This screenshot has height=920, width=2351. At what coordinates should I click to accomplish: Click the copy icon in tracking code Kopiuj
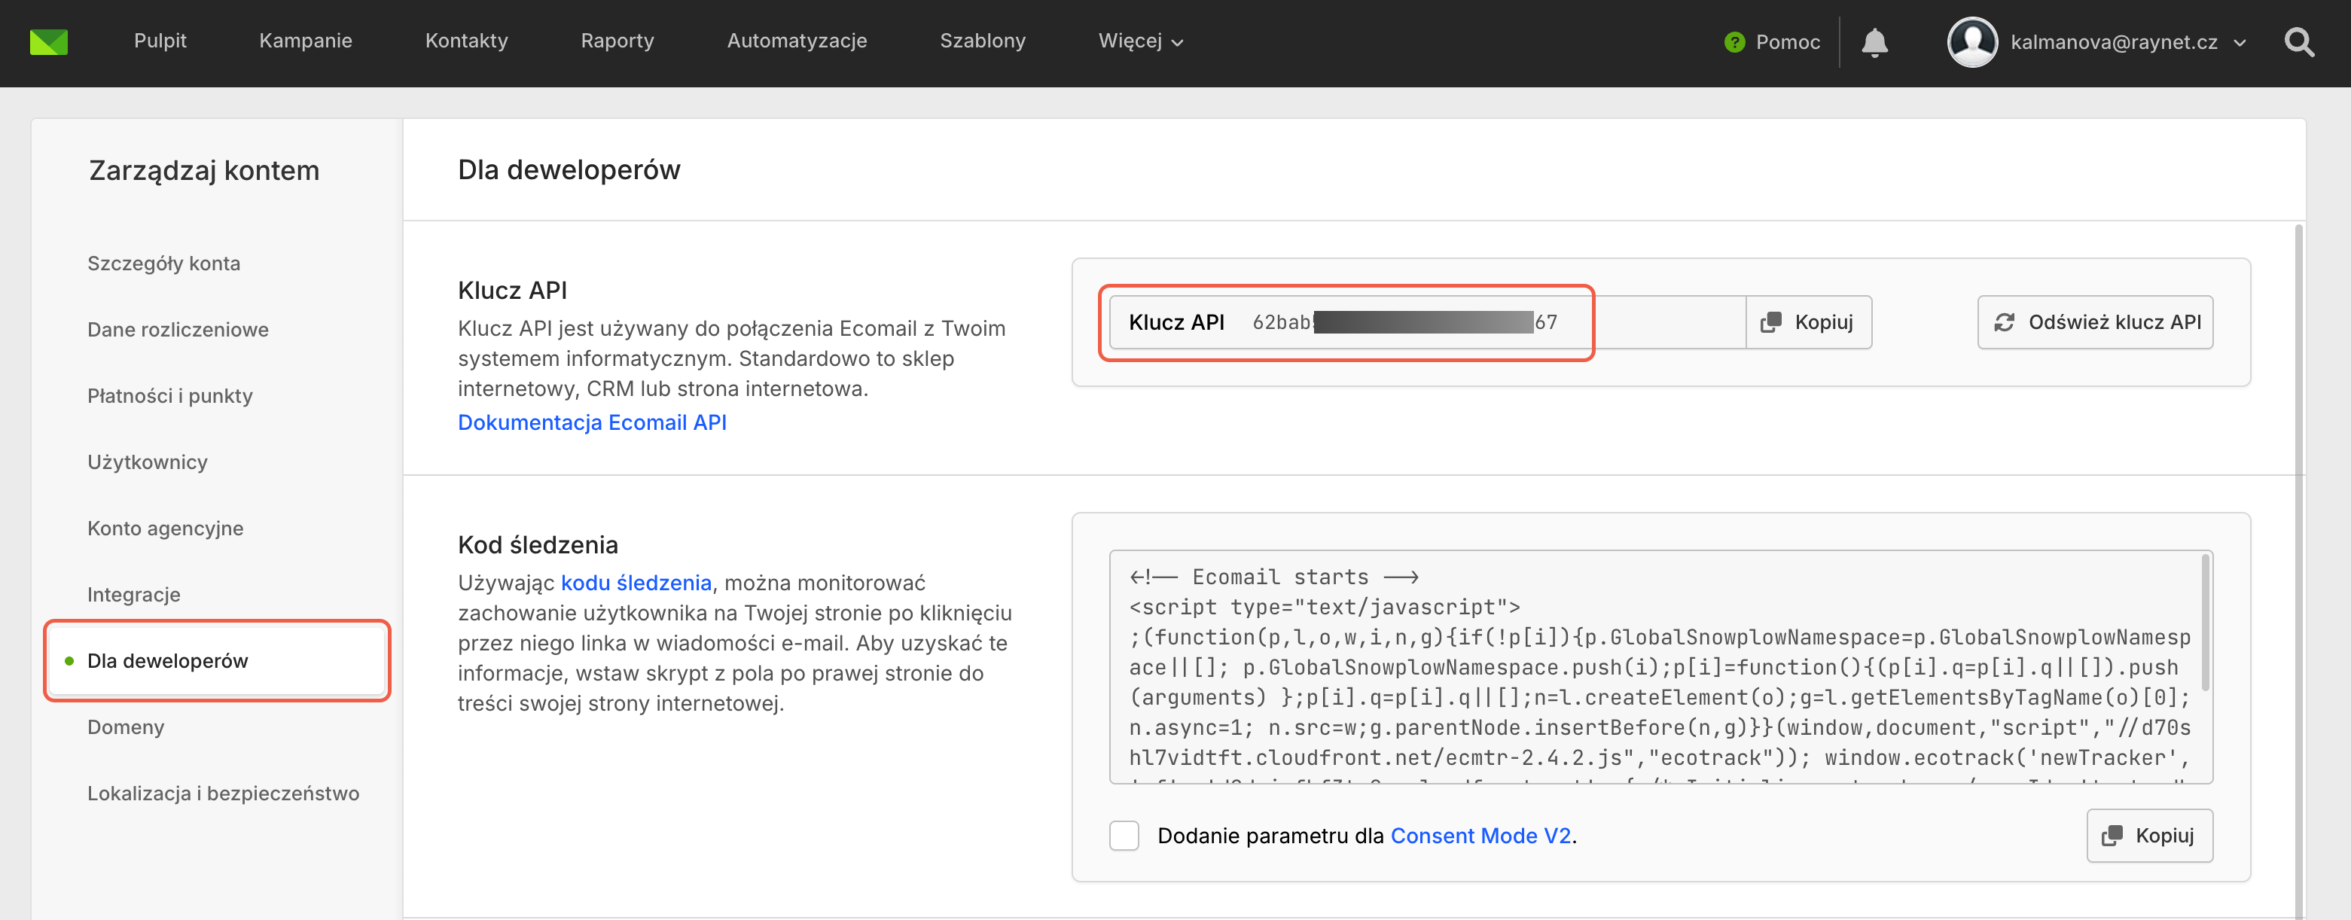(2112, 835)
